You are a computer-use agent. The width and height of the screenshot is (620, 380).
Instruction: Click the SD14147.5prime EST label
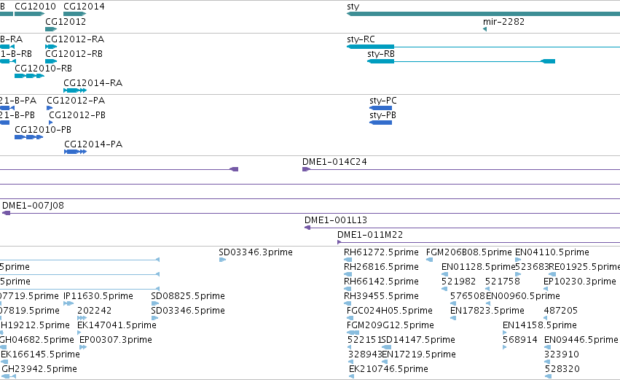coord(418,340)
